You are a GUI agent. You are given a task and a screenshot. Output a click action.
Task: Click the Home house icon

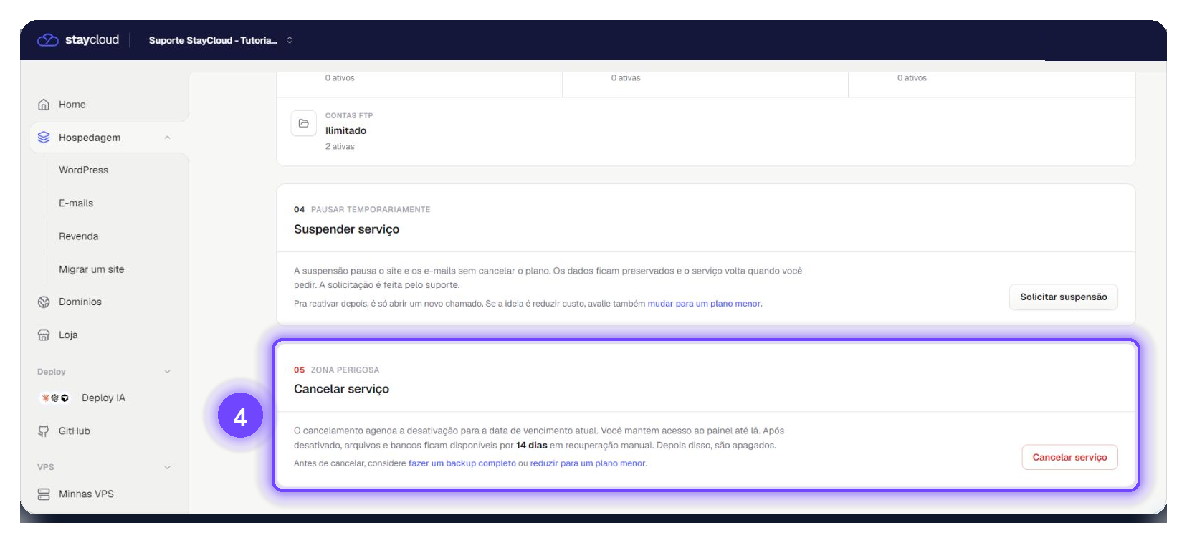click(44, 105)
